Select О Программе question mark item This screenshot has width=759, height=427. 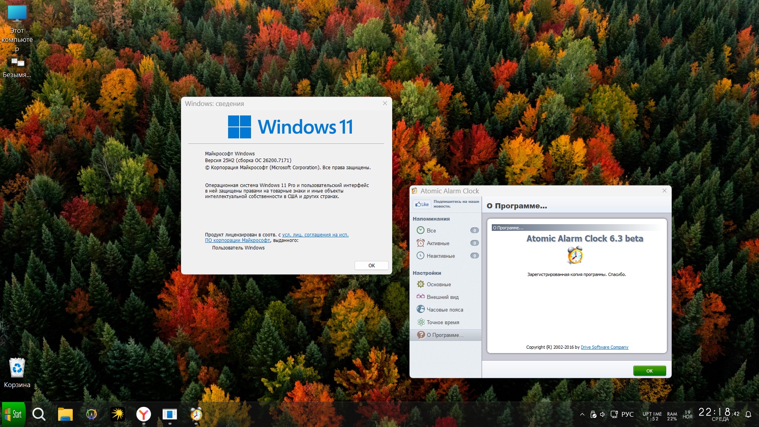point(421,335)
